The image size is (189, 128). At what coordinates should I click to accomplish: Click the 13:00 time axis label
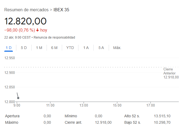tap(84, 106)
